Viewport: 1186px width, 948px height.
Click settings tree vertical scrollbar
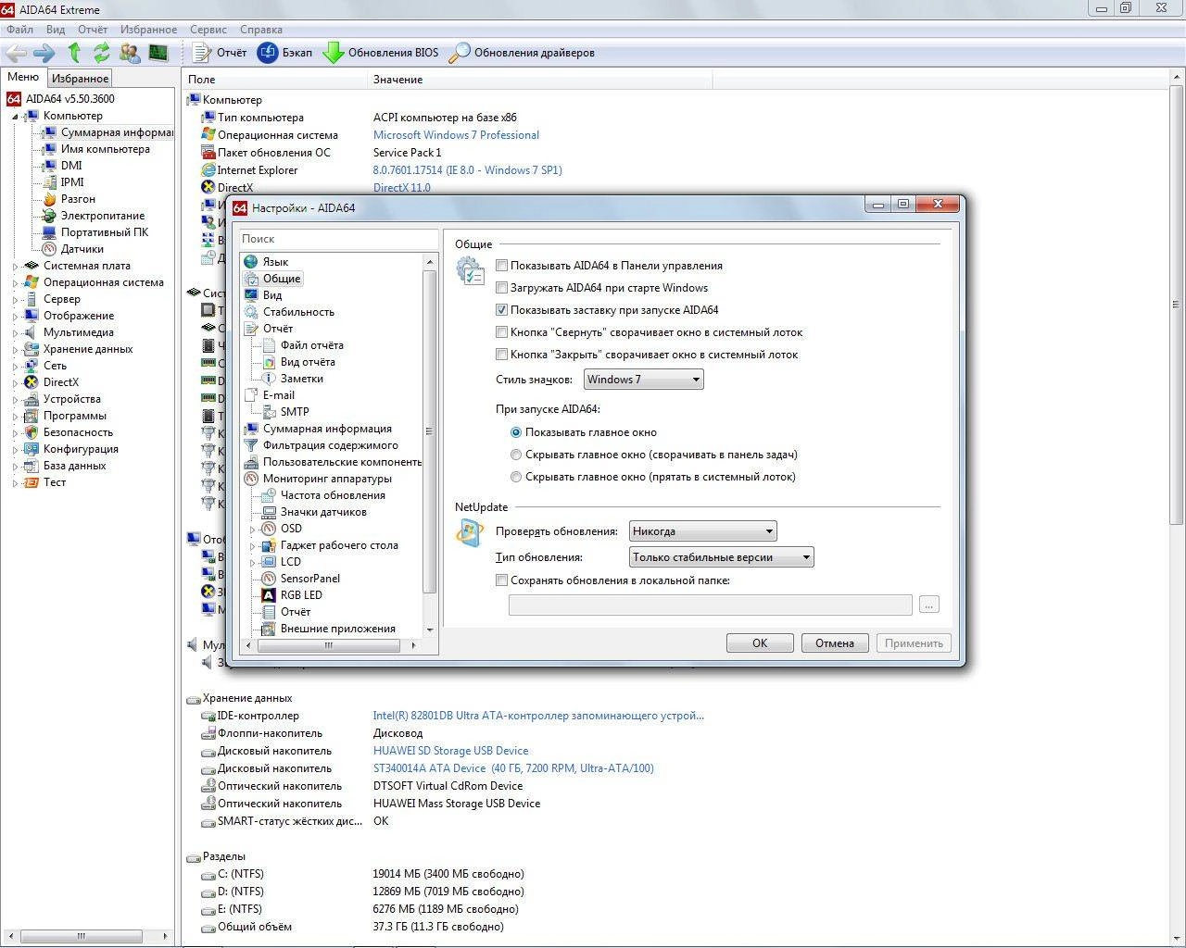pyautogui.click(x=429, y=432)
